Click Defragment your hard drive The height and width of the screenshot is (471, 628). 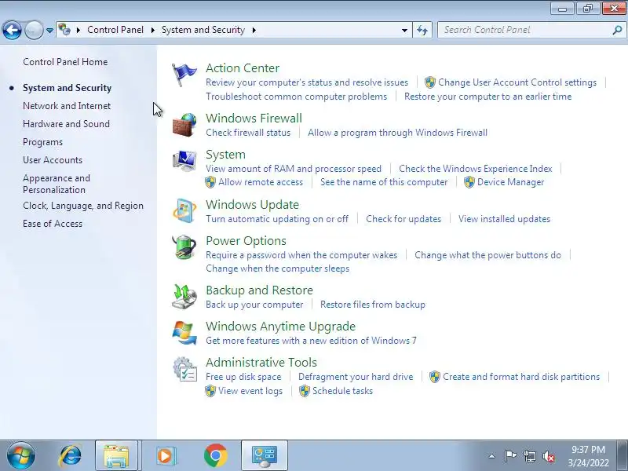[x=356, y=377]
